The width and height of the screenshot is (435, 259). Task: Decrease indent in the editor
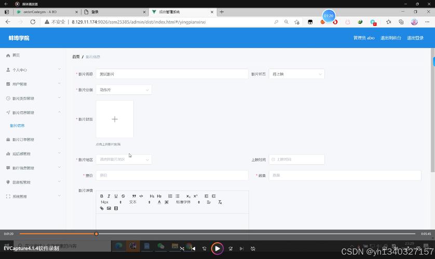[x=207, y=196]
